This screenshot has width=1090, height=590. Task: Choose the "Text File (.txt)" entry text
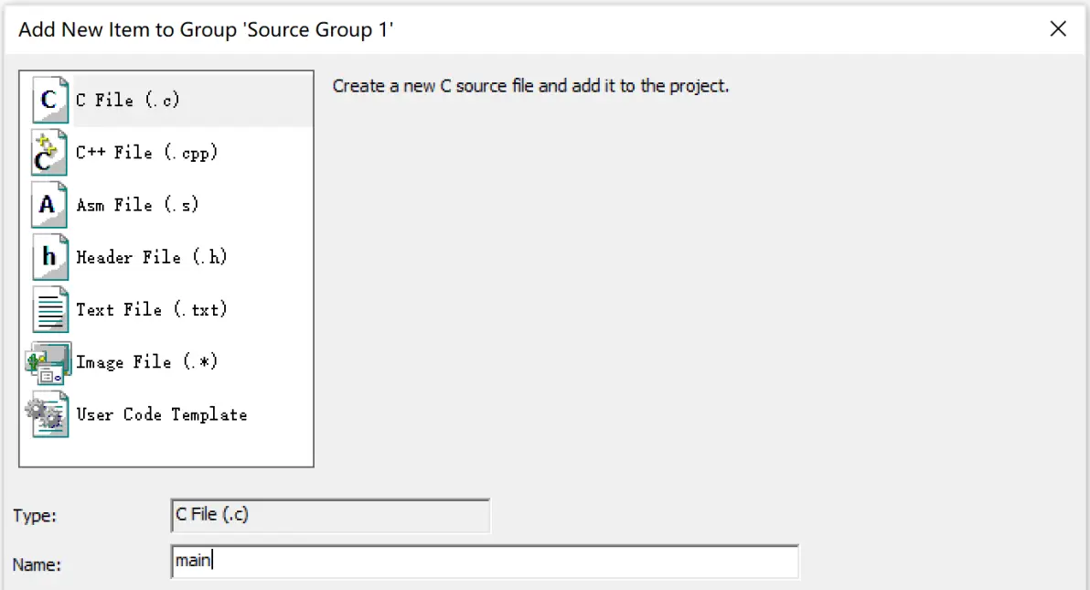point(151,309)
